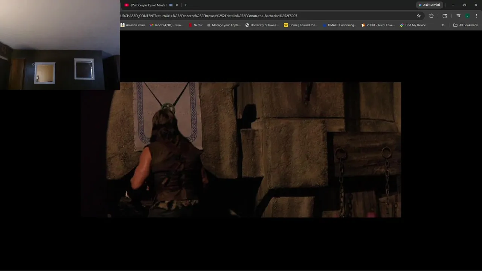This screenshot has width=482, height=271.
Task: Open the Netflix bookmark
Action: [195, 25]
